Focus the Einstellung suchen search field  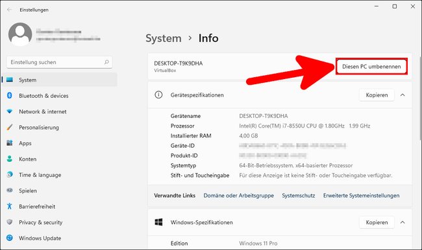pyautogui.click(x=60, y=62)
